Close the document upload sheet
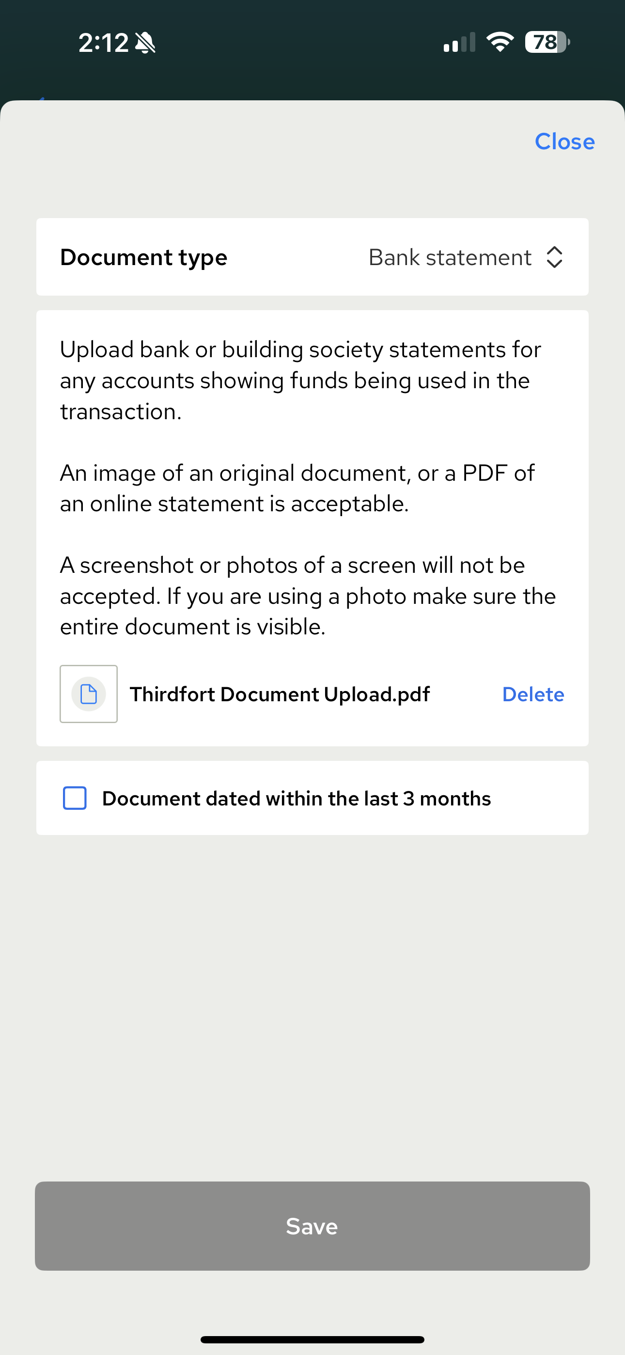The image size is (625, 1355). (564, 142)
